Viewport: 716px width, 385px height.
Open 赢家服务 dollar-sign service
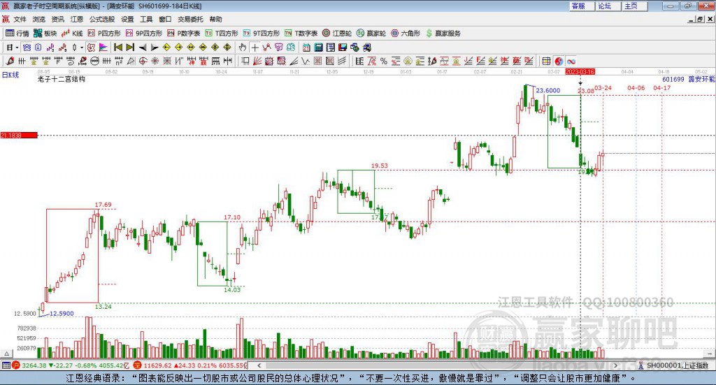[x=443, y=34]
